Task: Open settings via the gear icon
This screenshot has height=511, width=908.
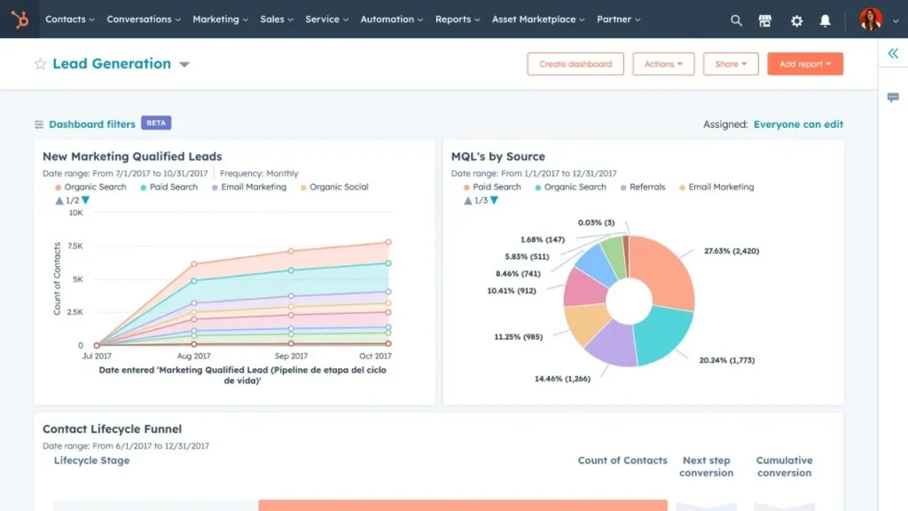Action: coord(796,20)
